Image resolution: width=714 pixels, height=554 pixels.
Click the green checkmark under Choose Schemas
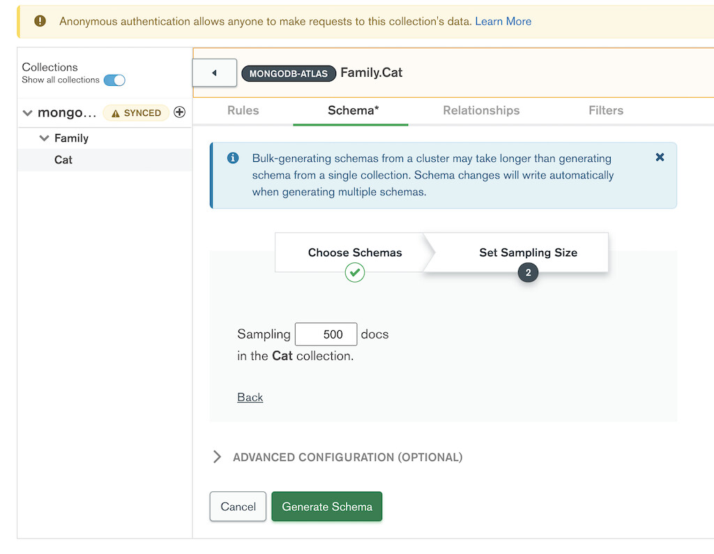point(355,272)
